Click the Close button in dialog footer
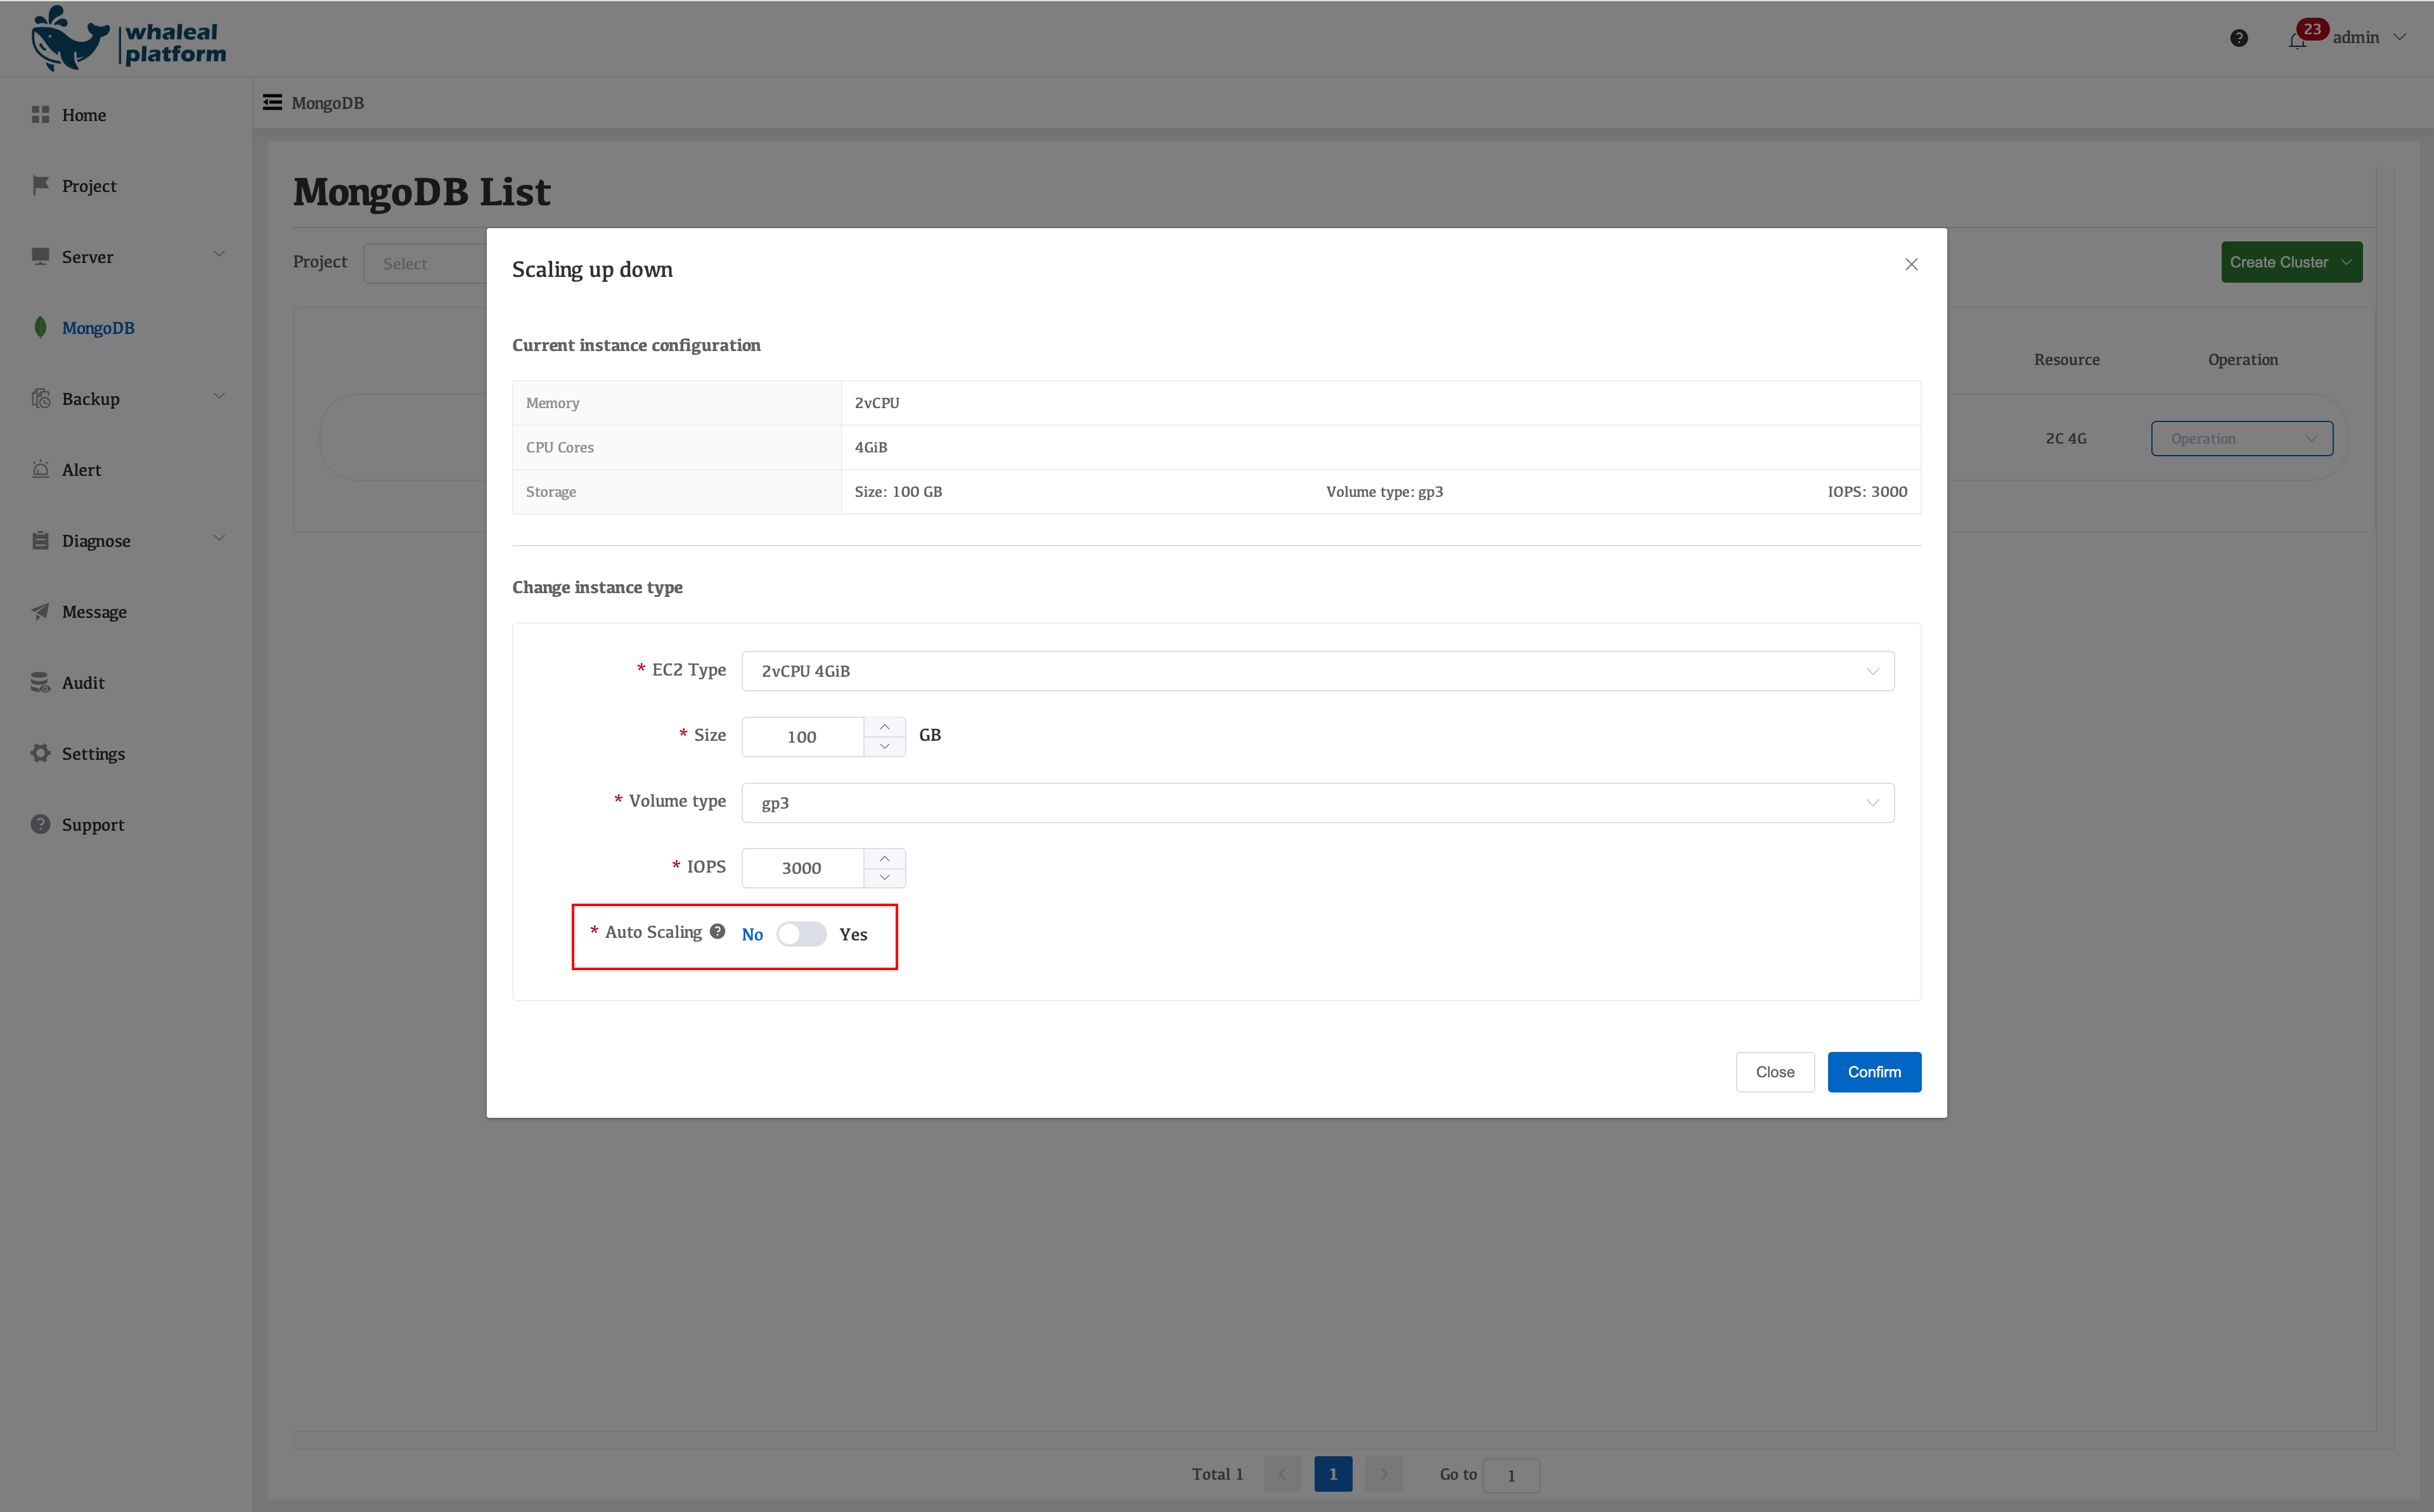 pos(1774,1072)
